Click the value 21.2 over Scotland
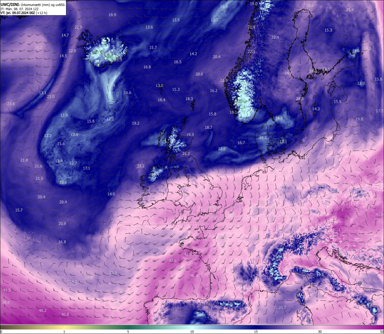 (186, 154)
